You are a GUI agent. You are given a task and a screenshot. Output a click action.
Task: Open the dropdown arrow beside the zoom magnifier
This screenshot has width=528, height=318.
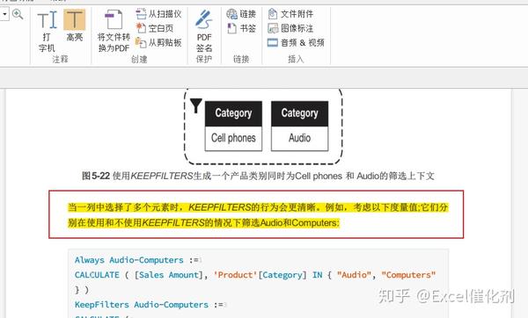pyautogui.click(x=4, y=14)
